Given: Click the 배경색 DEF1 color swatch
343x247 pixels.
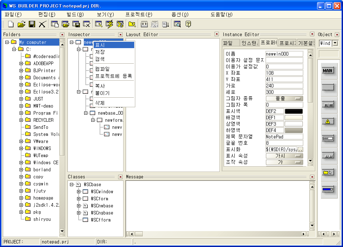Looking at the screenshot, I should coord(294,118).
